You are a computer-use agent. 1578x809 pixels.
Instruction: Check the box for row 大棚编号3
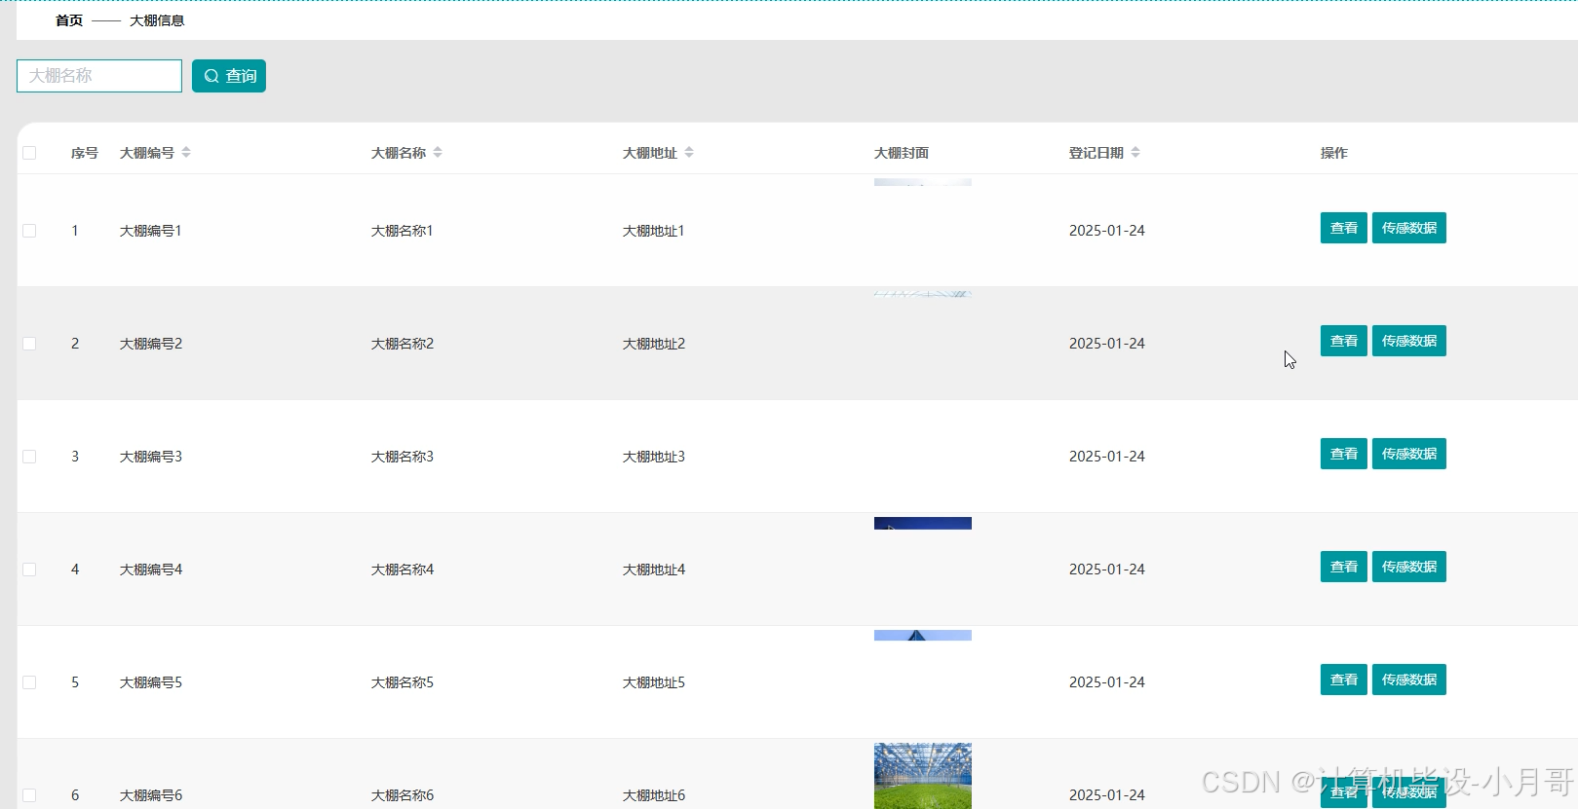click(x=29, y=457)
